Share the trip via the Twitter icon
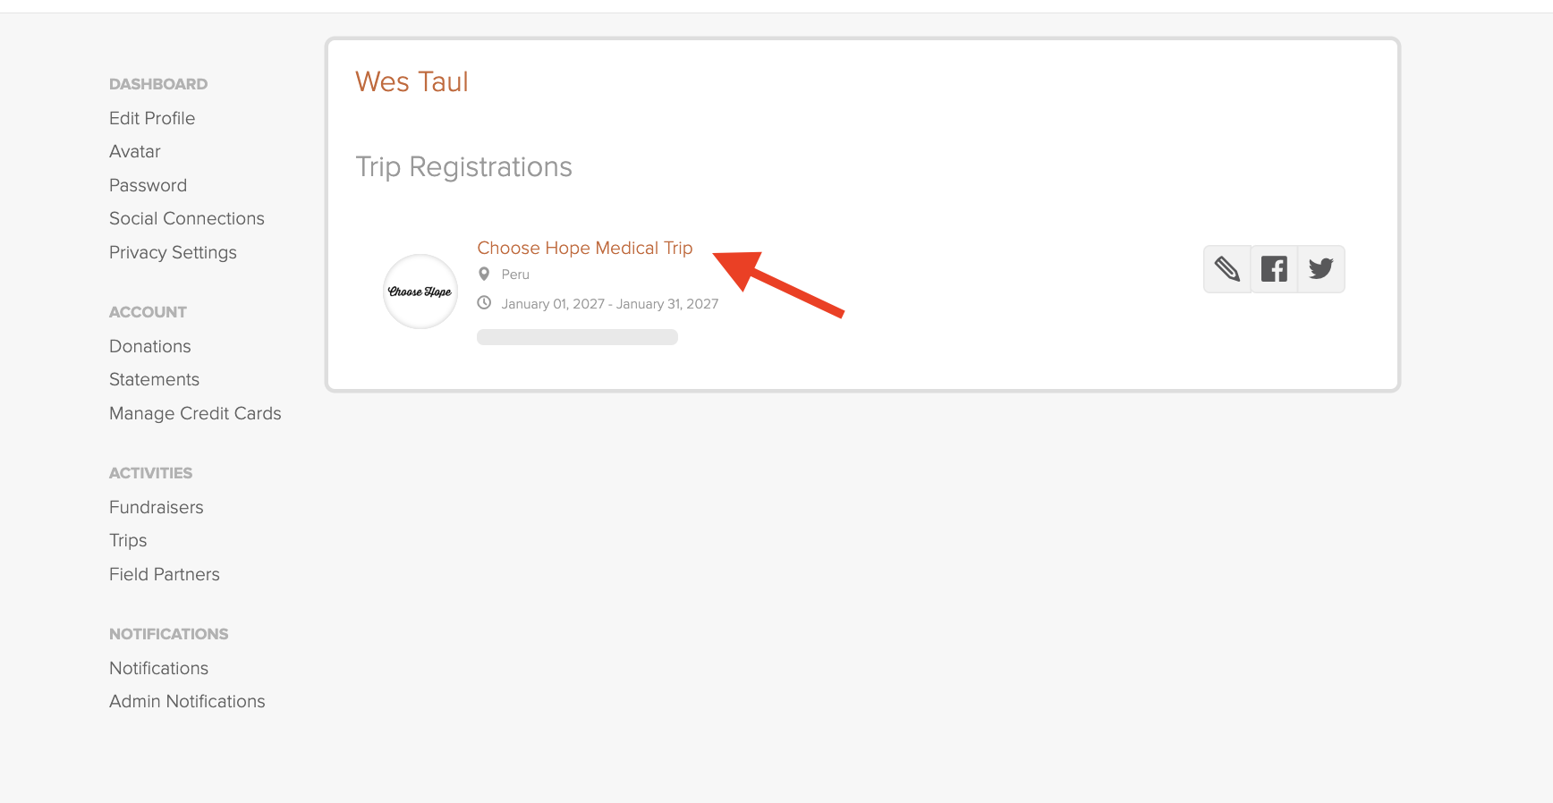The width and height of the screenshot is (1553, 803). (x=1320, y=268)
